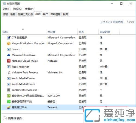Minimize the Task Manager window
This screenshot has height=123, width=136.
point(112,4)
